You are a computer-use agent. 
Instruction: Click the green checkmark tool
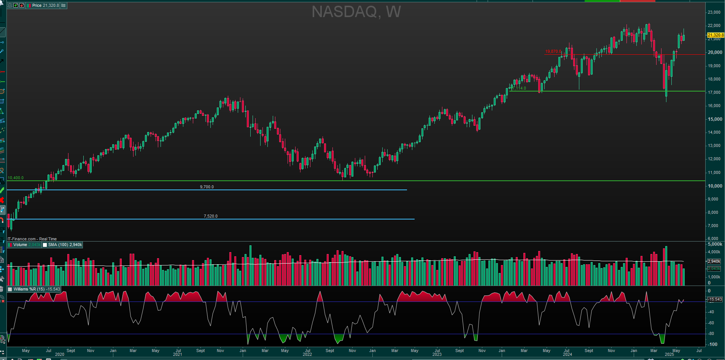(2, 190)
